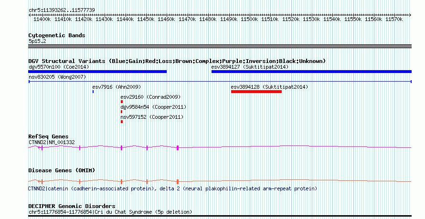Click the blue esv3894127 gain bar
425x219 pixels.
click(x=311, y=72)
